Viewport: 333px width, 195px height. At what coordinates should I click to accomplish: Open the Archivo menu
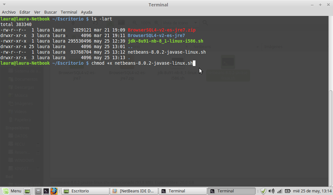9,12
